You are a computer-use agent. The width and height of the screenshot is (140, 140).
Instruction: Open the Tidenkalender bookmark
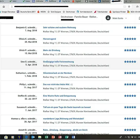click(101, 12)
